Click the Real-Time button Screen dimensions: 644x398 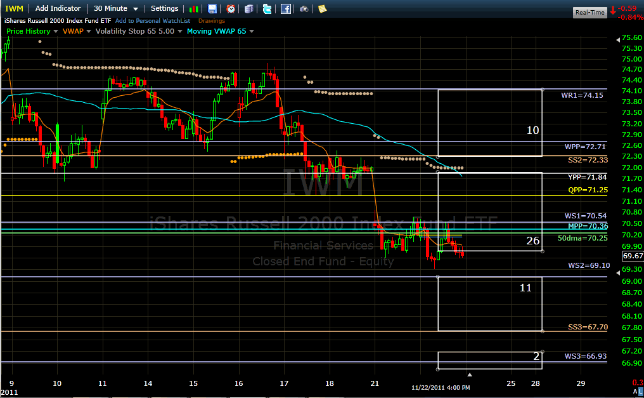click(x=589, y=12)
